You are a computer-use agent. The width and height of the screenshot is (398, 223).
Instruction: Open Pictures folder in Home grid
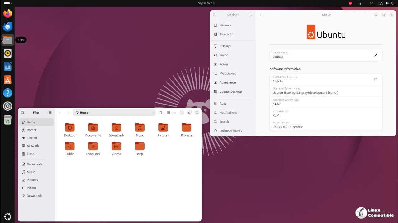click(163, 130)
